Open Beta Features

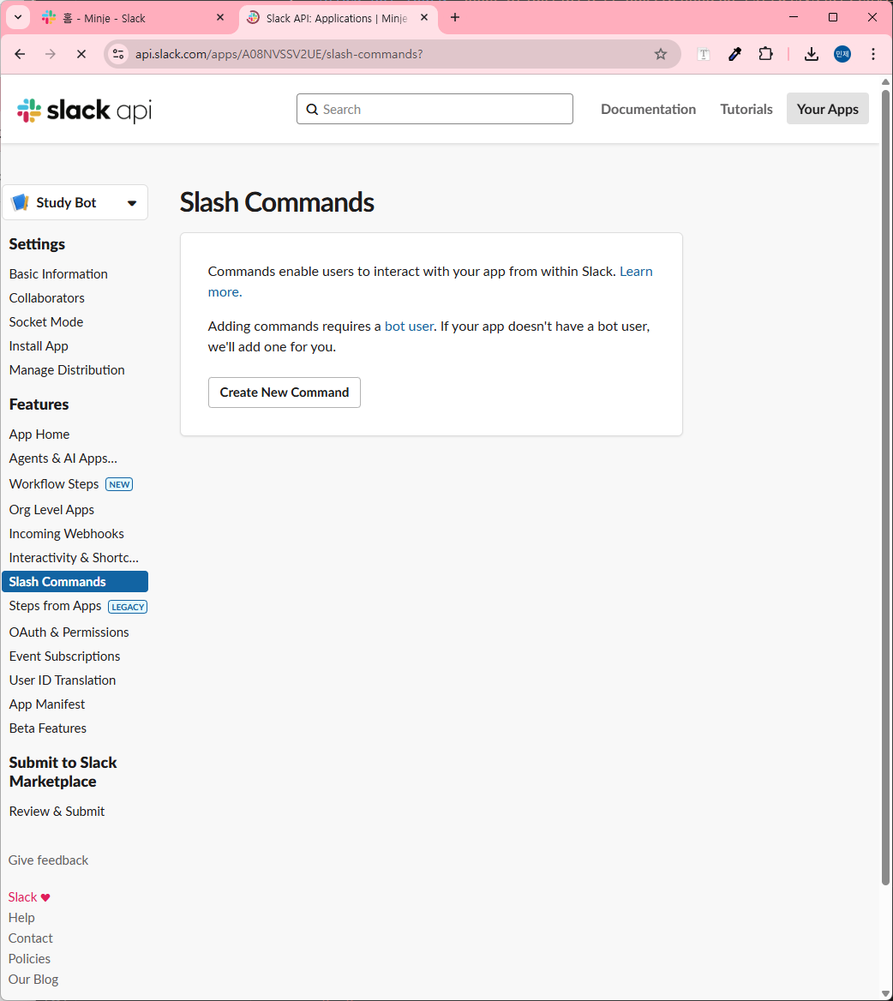pos(47,728)
